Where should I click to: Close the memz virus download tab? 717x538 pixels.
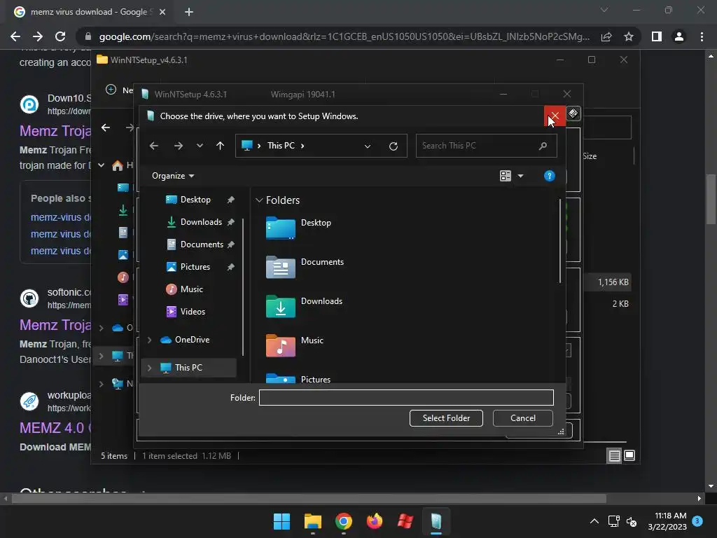pos(162,12)
